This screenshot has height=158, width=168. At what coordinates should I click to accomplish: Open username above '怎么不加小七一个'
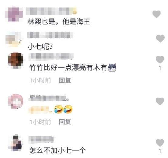pyautogui.click(x=41, y=140)
